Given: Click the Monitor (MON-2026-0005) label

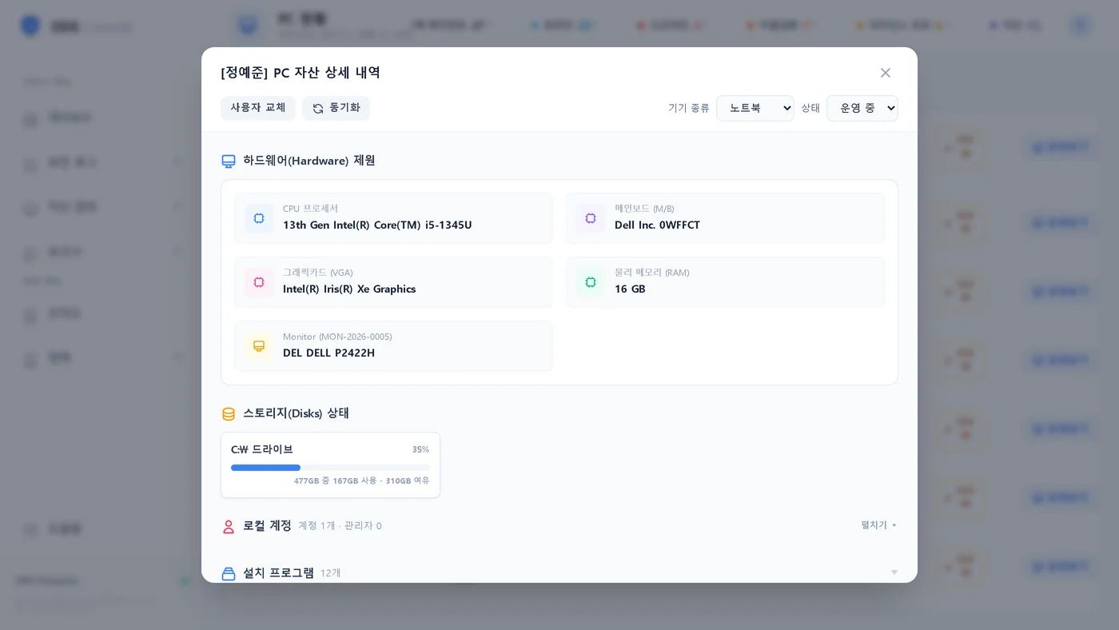Looking at the screenshot, I should pos(337,337).
